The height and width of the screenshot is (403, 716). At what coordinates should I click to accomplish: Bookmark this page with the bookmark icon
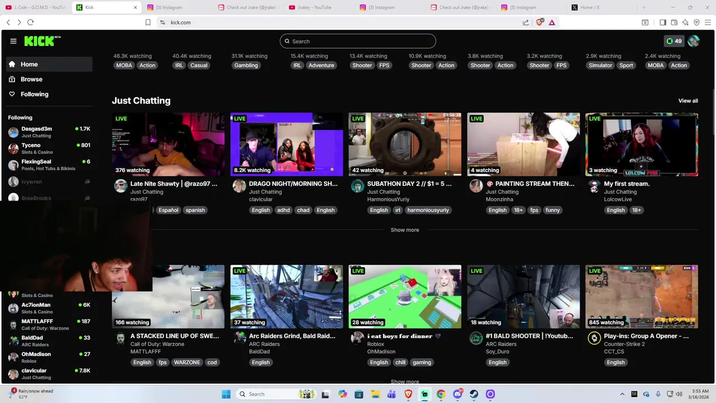[x=148, y=22]
